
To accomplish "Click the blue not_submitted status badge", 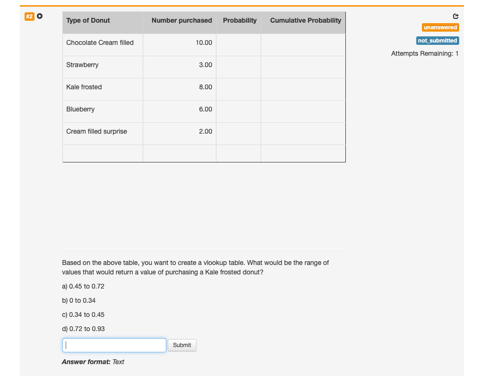I will (x=437, y=41).
